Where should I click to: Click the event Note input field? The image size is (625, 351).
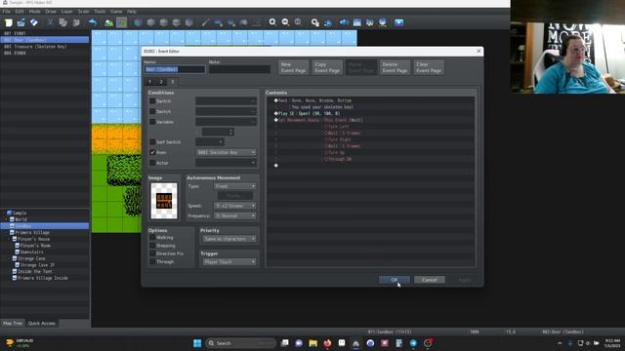239,69
